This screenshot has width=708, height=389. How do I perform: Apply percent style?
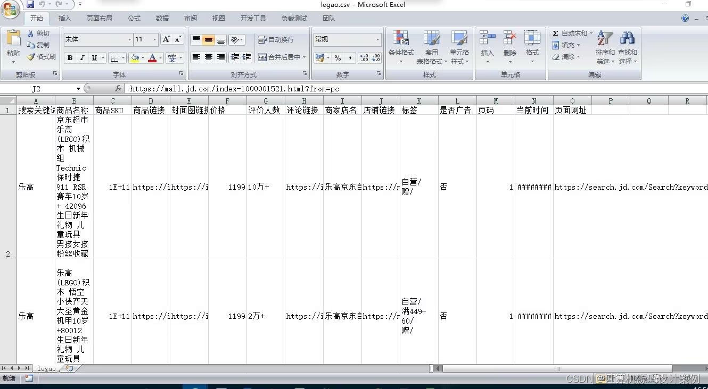[337, 58]
